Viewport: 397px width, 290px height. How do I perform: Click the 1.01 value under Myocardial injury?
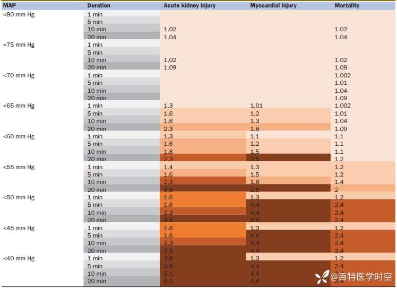tap(256, 106)
